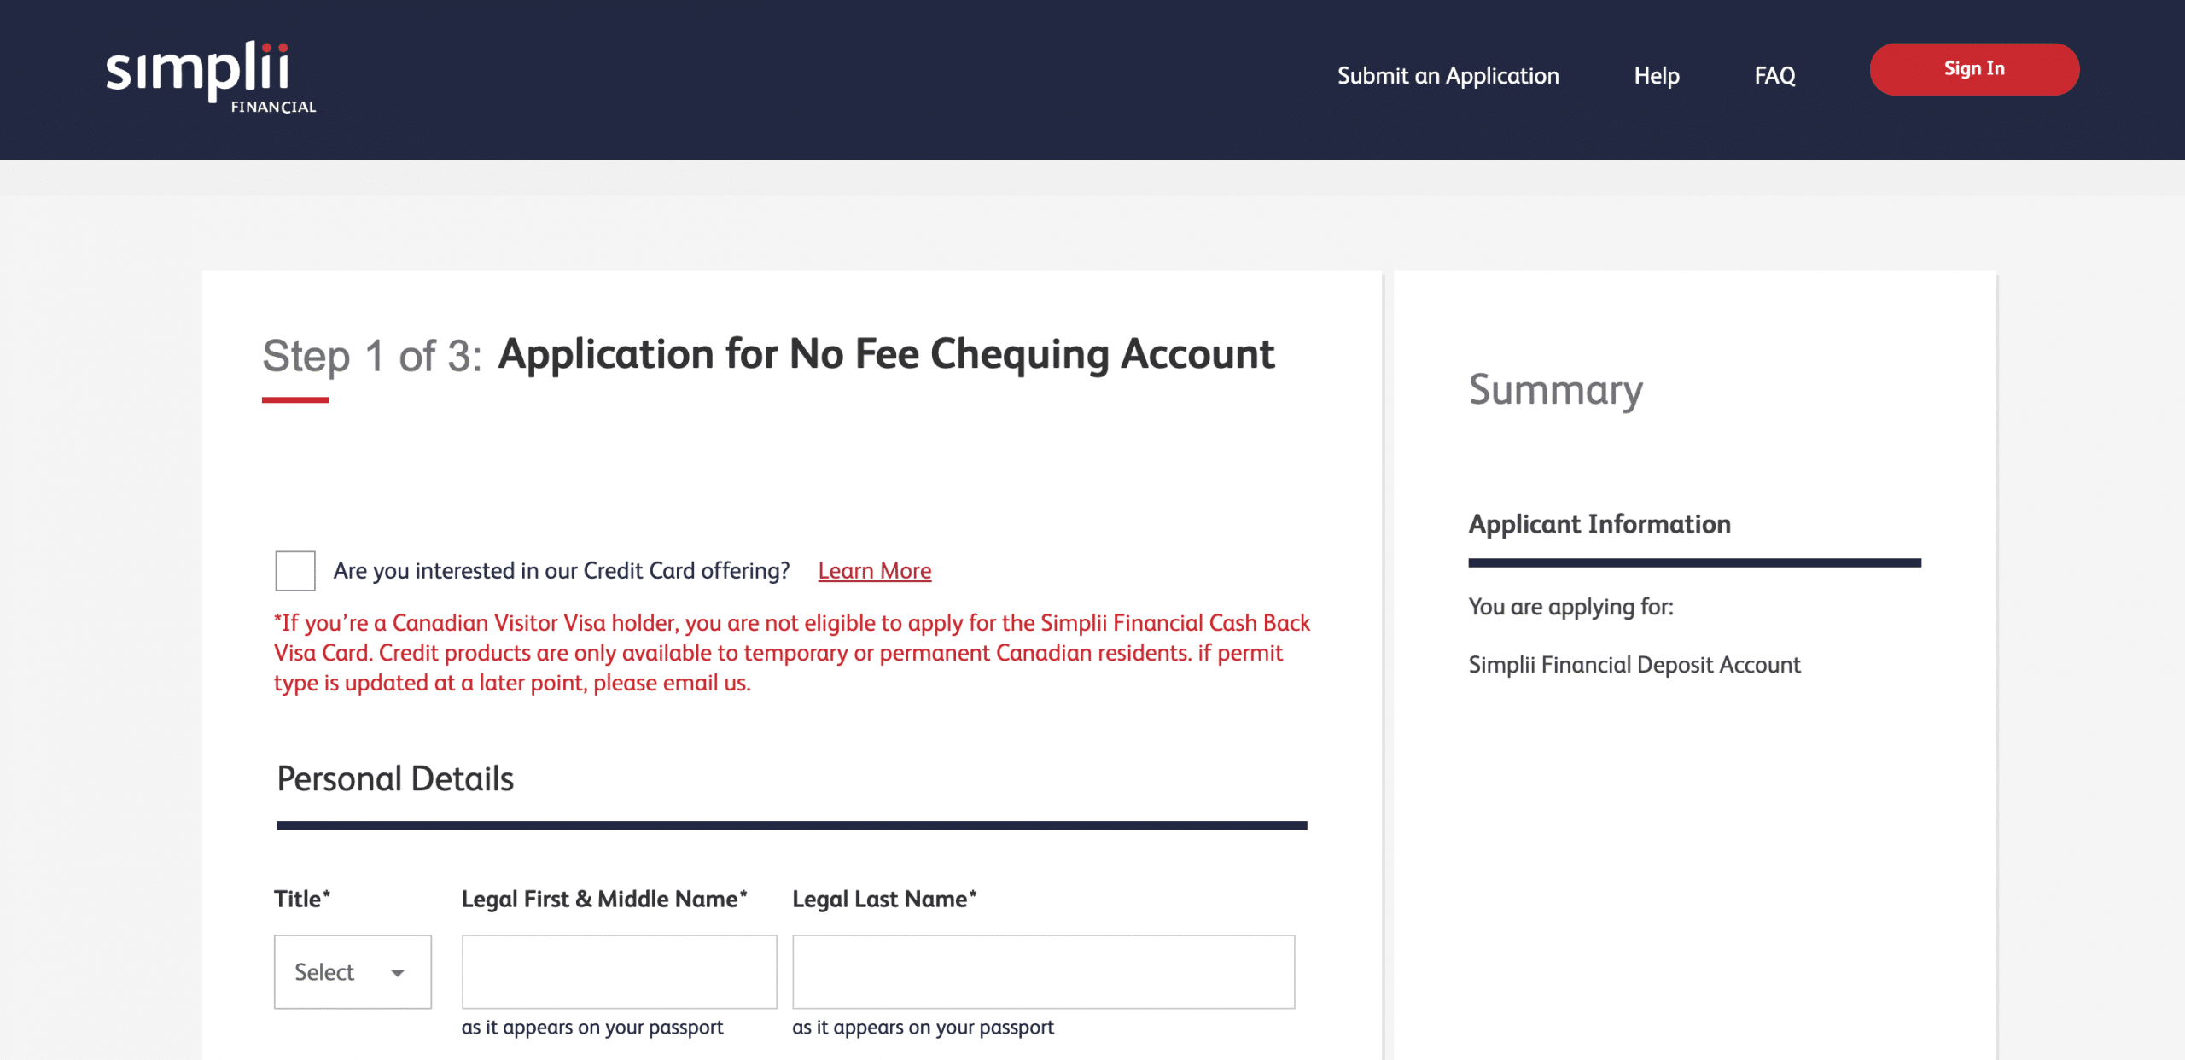Image resolution: width=2185 pixels, height=1060 pixels.
Task: Select the Applicant Information heading
Action: click(1599, 524)
